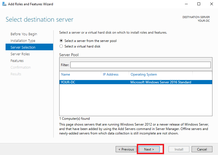The image size is (218, 155).
Task: Click the wizard icon in title bar
Action: [4, 4]
